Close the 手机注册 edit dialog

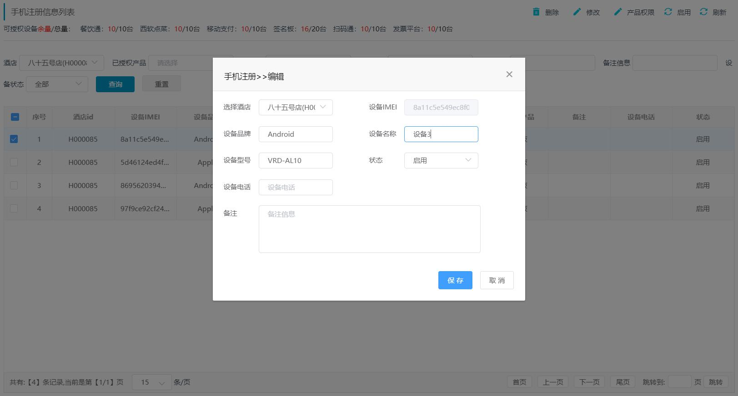(x=509, y=74)
